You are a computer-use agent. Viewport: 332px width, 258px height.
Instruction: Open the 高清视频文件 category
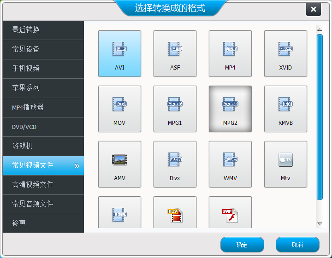coord(43,185)
